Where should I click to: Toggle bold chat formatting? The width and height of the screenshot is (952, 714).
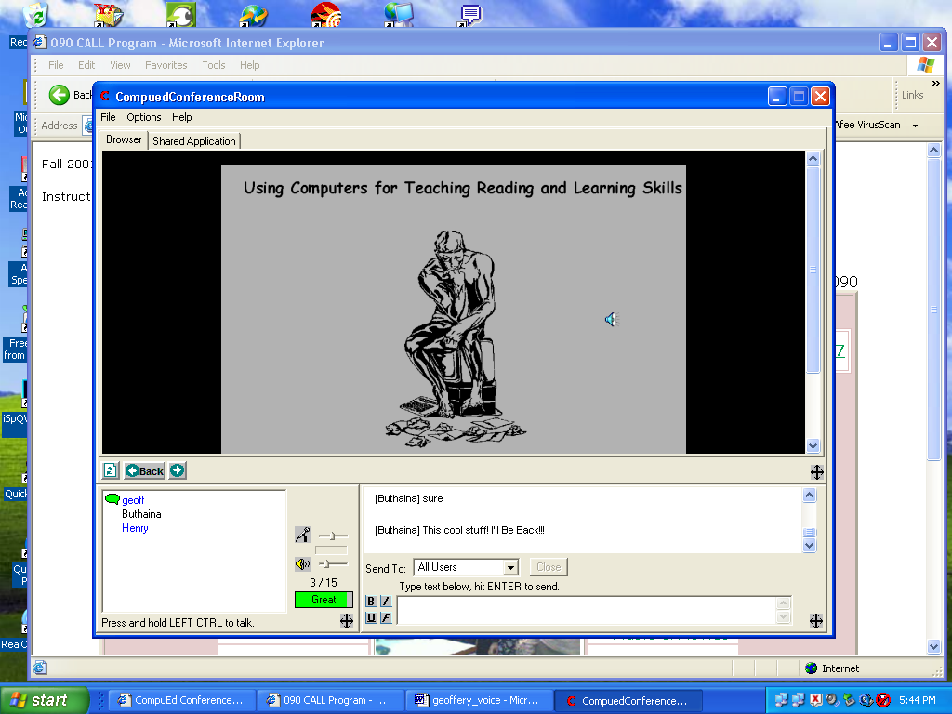[x=371, y=602]
